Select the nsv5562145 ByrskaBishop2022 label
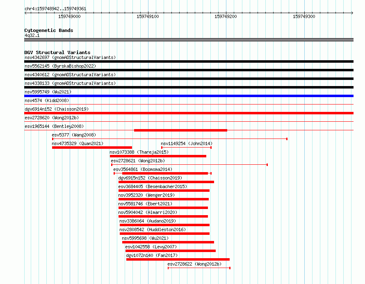Screen dimensions: 365x284 point(60,66)
